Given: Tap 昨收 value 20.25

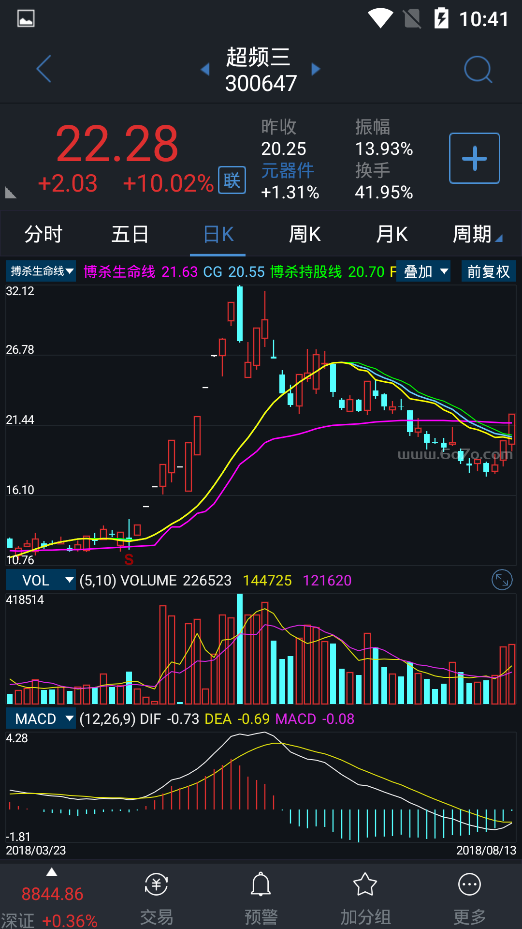Looking at the screenshot, I should point(284,149).
